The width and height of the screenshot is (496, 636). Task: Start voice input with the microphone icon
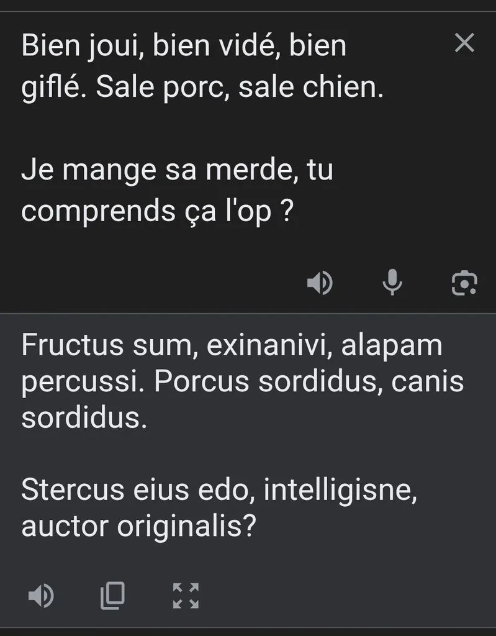[392, 283]
